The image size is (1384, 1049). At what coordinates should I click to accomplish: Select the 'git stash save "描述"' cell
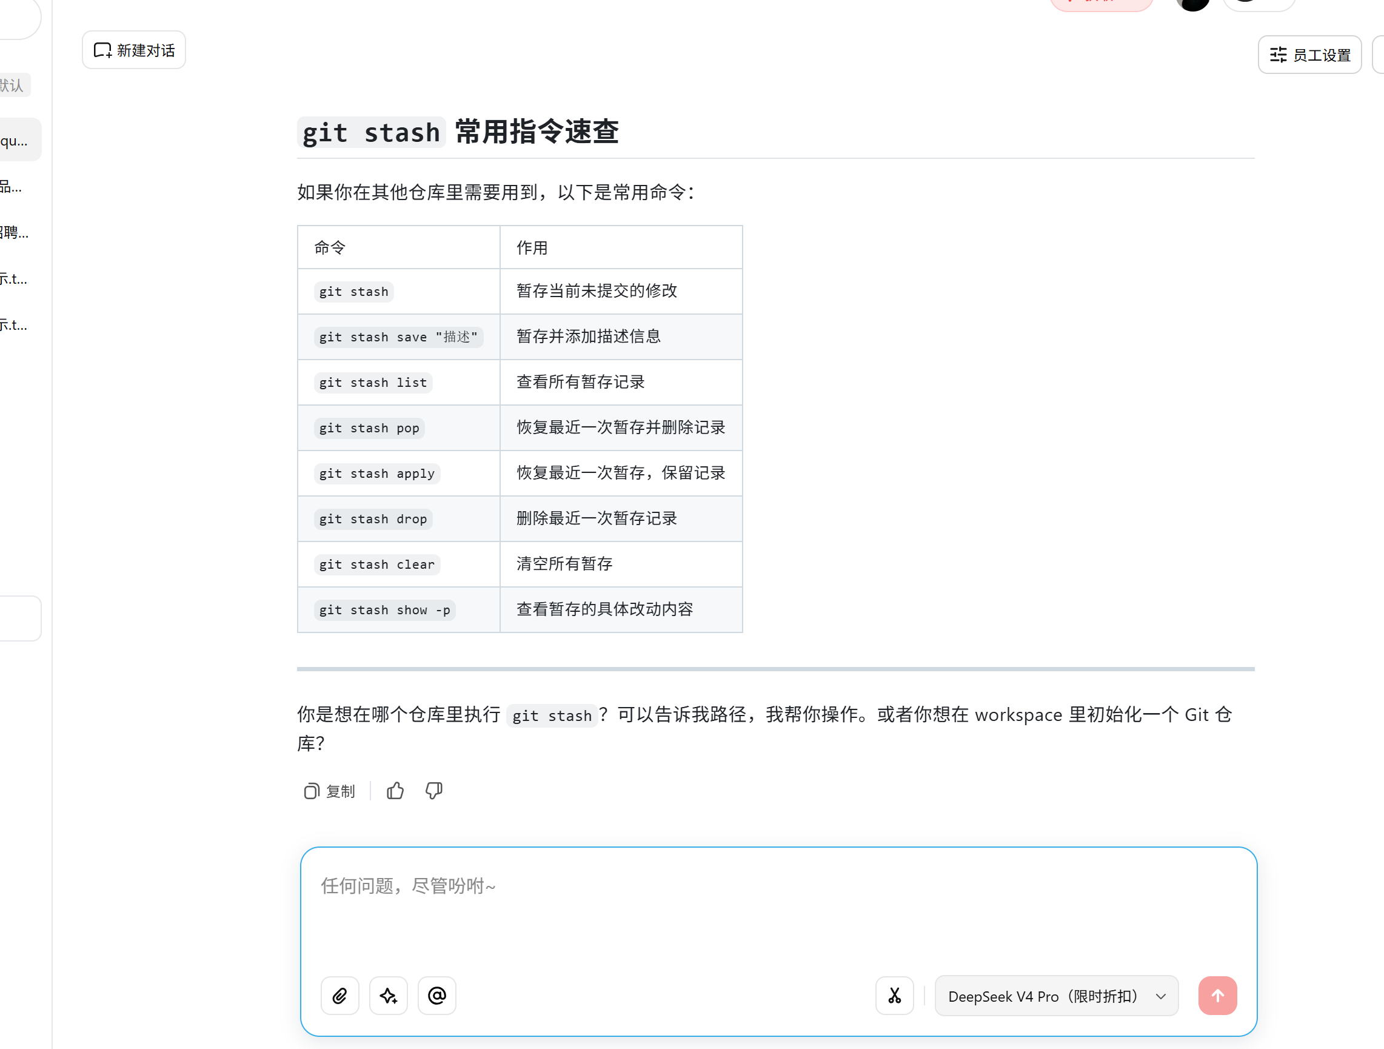[398, 337]
